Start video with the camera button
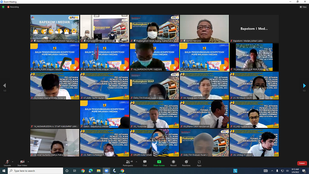Screen dimensions: 309x174 pos(22,163)
